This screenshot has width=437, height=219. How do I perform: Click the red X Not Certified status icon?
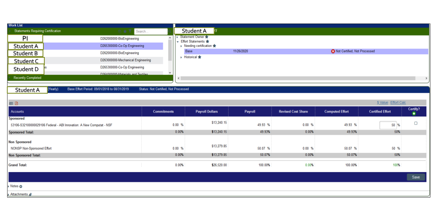pos(333,51)
